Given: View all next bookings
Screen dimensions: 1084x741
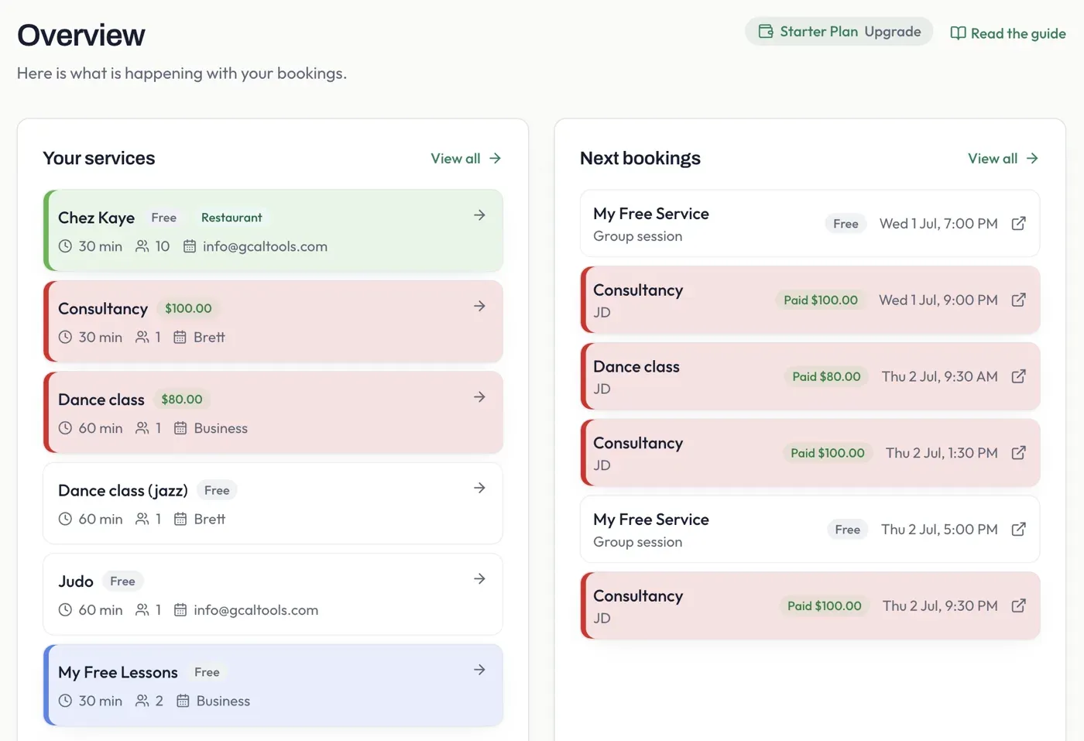Looking at the screenshot, I should point(1003,159).
